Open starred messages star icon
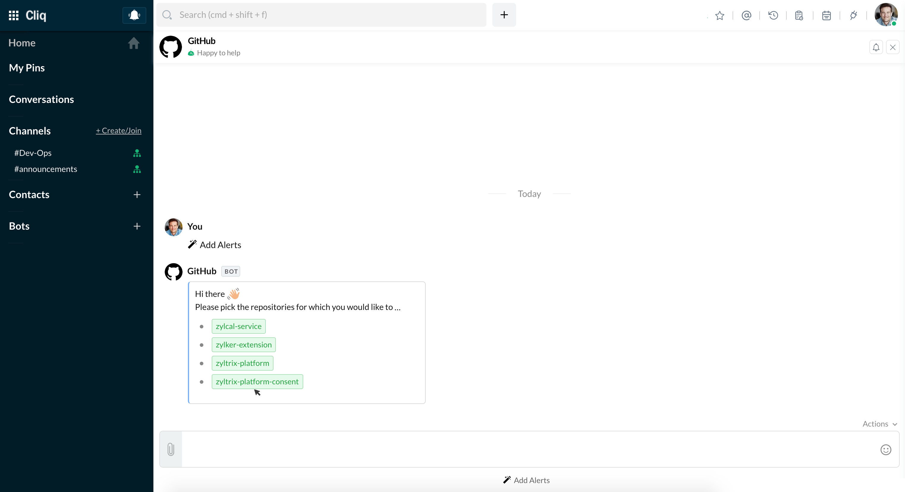Viewport: 905px width, 492px height. (719, 15)
